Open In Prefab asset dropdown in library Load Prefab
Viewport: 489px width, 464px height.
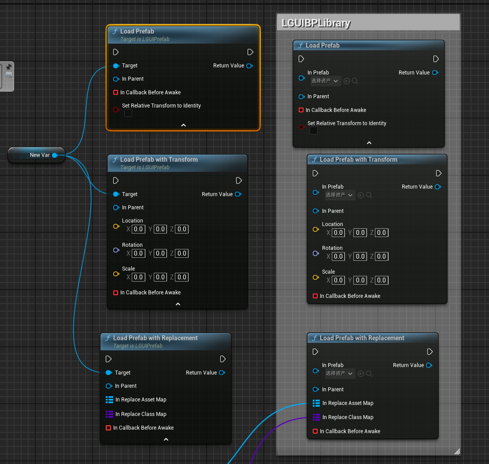point(325,81)
